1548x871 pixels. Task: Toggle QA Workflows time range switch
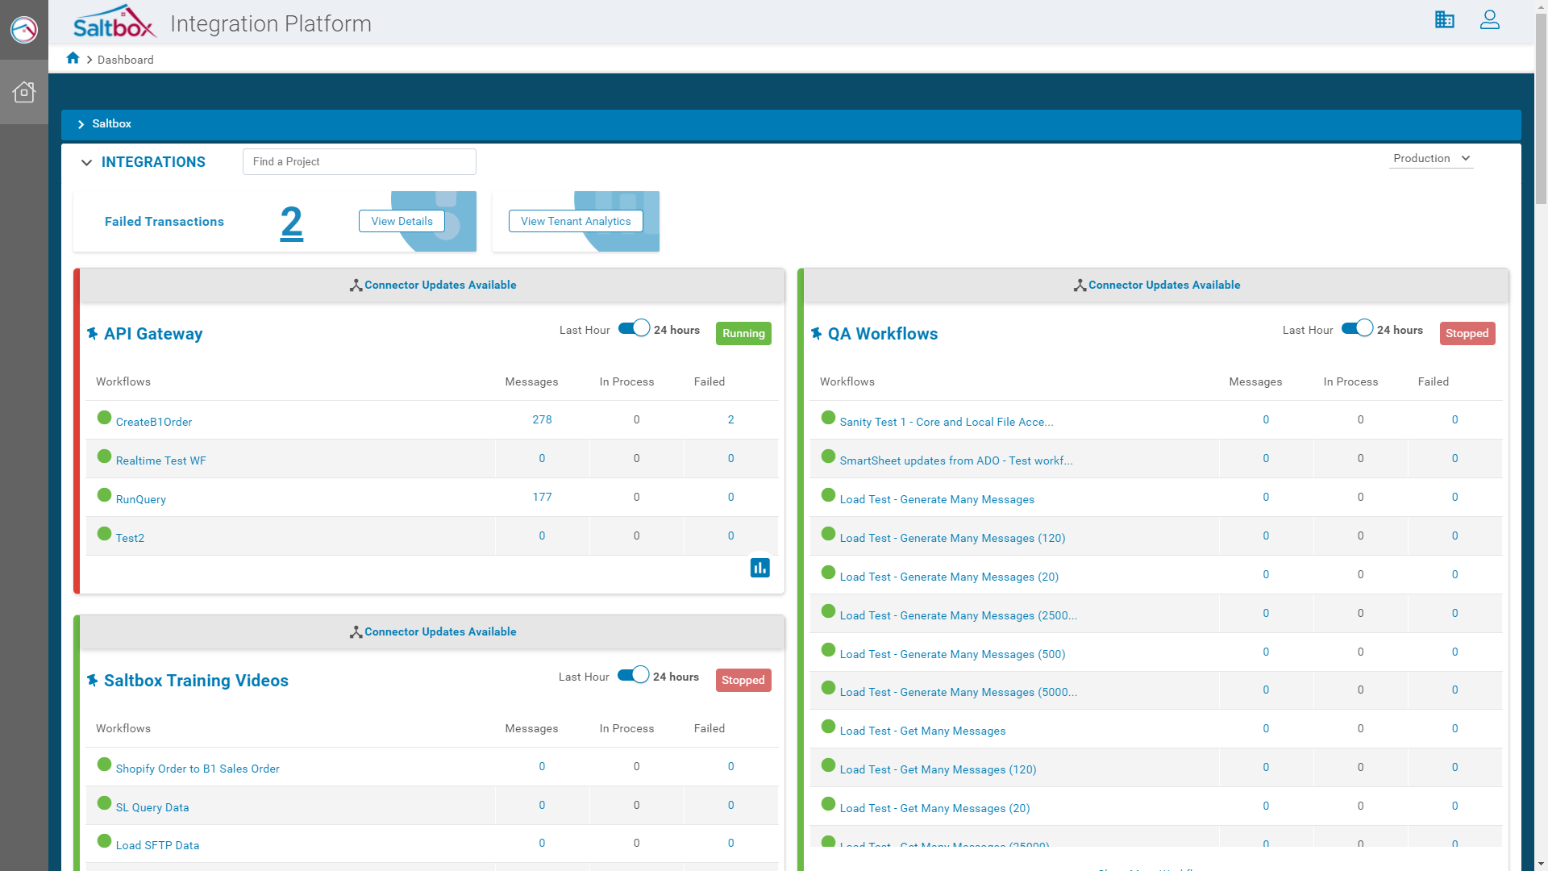[x=1357, y=328]
